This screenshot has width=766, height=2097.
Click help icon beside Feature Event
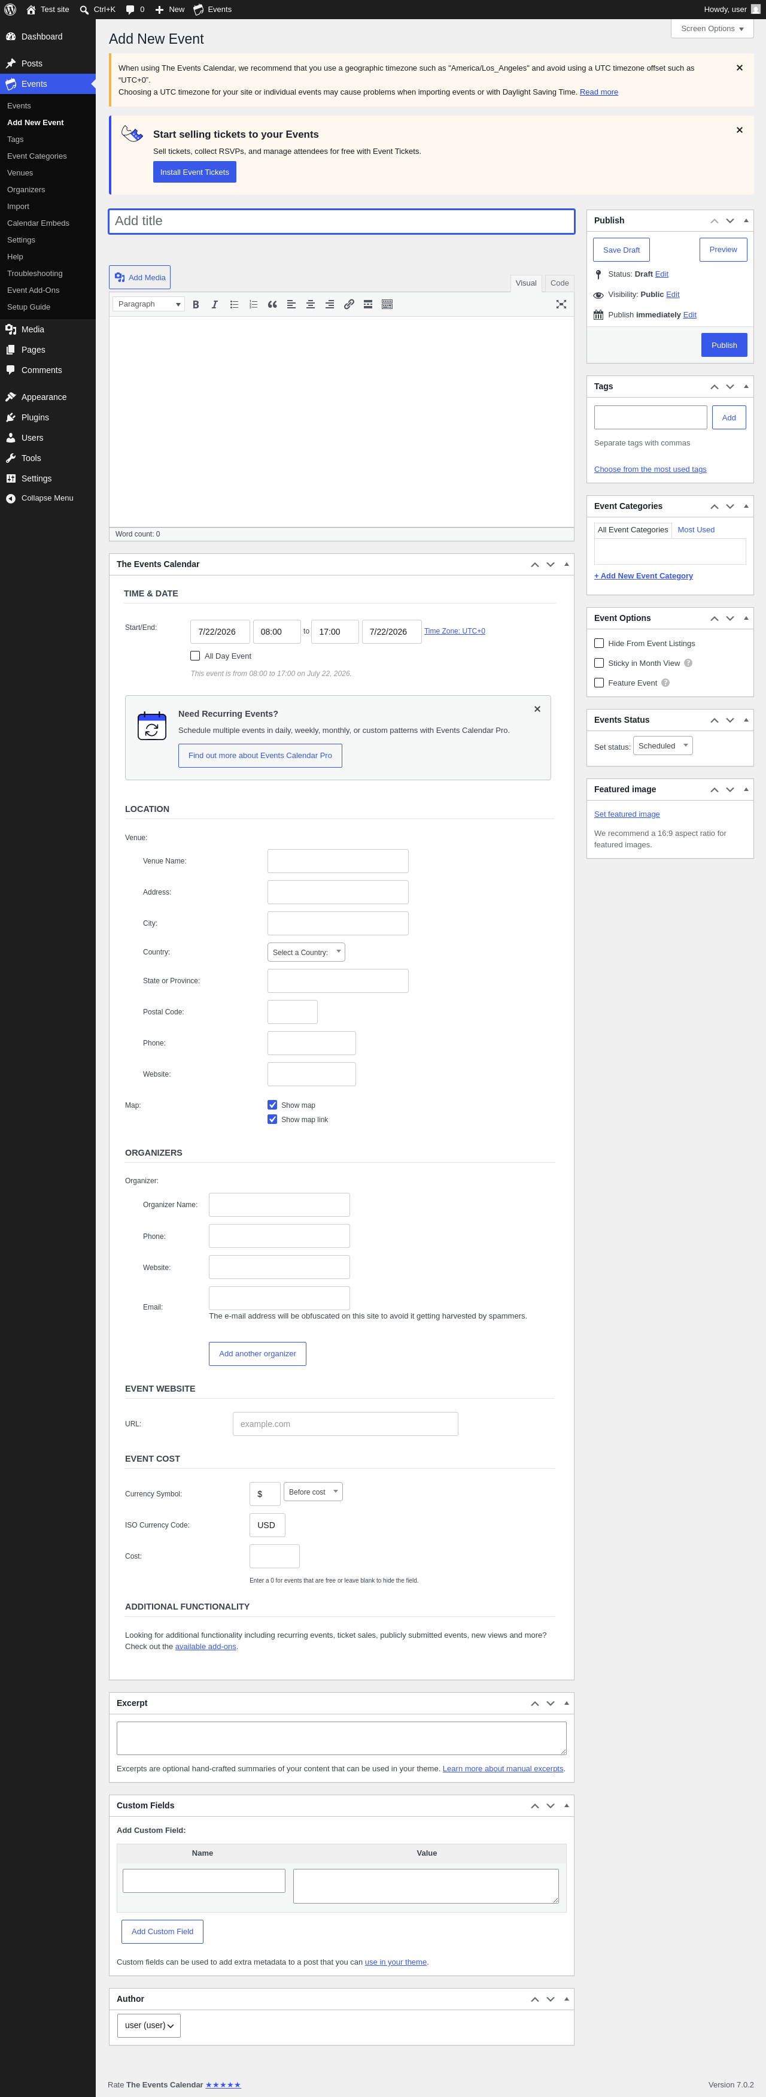[x=665, y=683]
